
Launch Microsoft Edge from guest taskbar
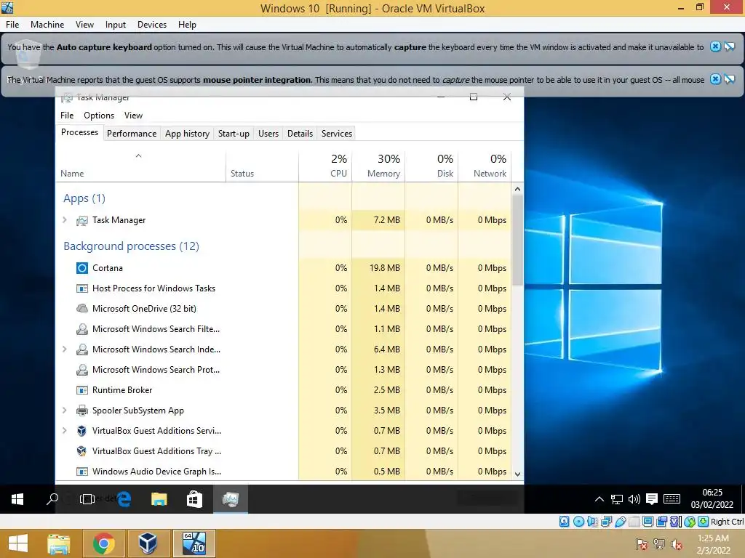[x=124, y=499]
